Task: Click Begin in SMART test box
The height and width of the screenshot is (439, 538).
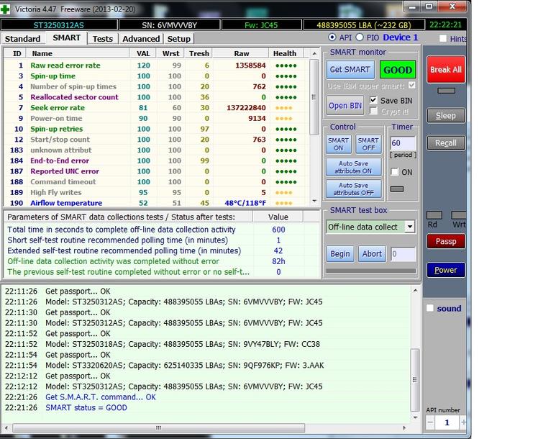Action: click(x=340, y=254)
